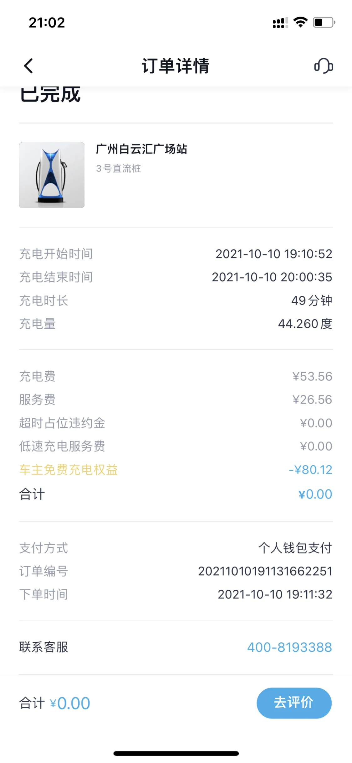Tap the 21:02 status bar clock
The height and width of the screenshot is (763, 352).
[x=47, y=23]
